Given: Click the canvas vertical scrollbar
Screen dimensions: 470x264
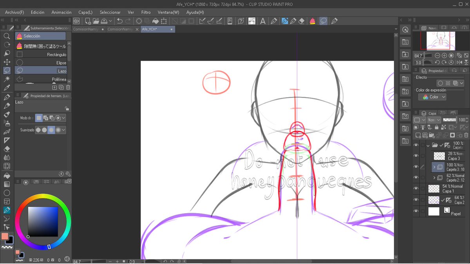Looking at the screenshot, I should (x=396, y=137).
